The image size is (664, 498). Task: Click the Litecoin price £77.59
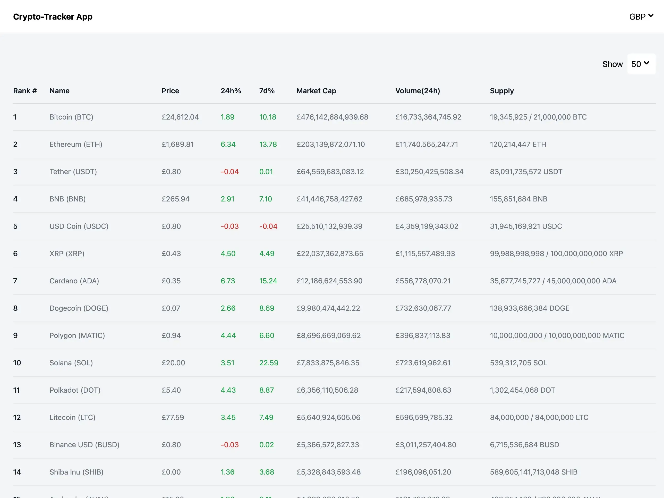click(173, 418)
